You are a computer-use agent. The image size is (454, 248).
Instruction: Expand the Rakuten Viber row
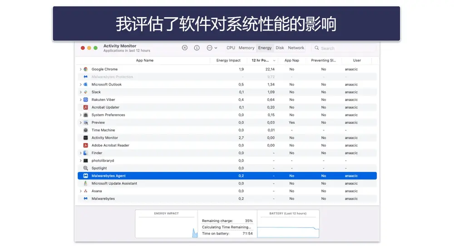(x=80, y=100)
